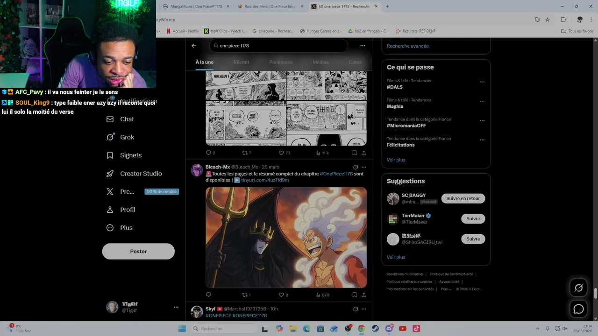Switch to MangaMoins One Piece#1178 browser tab
Image resolution: width=598 pixels, height=336 pixels.
point(196,6)
